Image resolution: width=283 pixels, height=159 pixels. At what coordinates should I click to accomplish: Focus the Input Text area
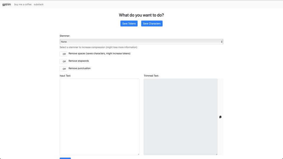[x=99, y=116]
